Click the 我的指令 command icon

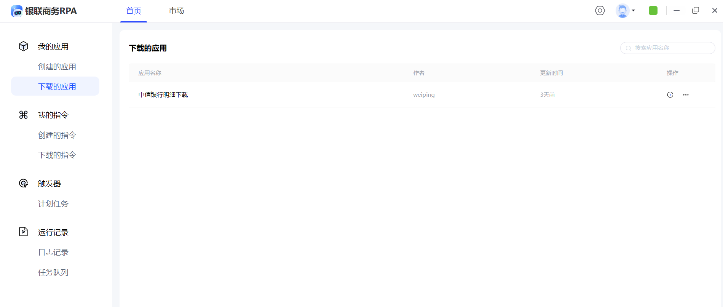[24, 115]
